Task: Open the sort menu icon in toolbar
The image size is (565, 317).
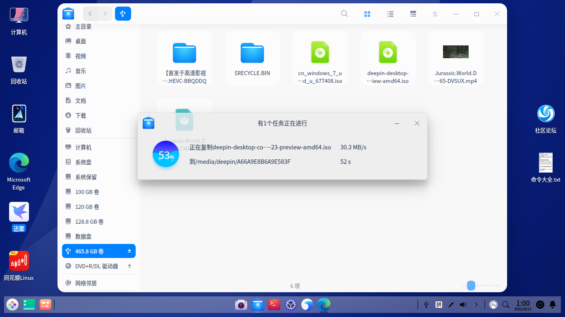Action: click(435, 14)
